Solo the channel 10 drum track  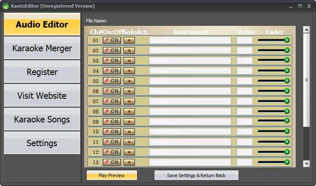129,132
